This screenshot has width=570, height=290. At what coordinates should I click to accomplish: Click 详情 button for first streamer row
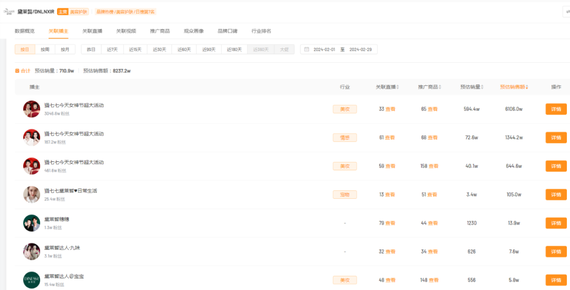click(556, 109)
